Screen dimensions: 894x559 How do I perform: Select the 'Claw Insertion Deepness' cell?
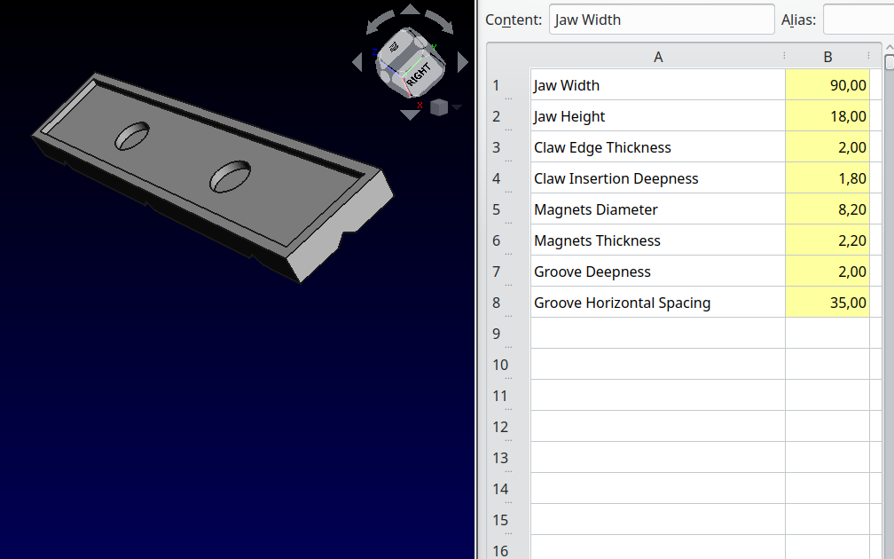(658, 178)
